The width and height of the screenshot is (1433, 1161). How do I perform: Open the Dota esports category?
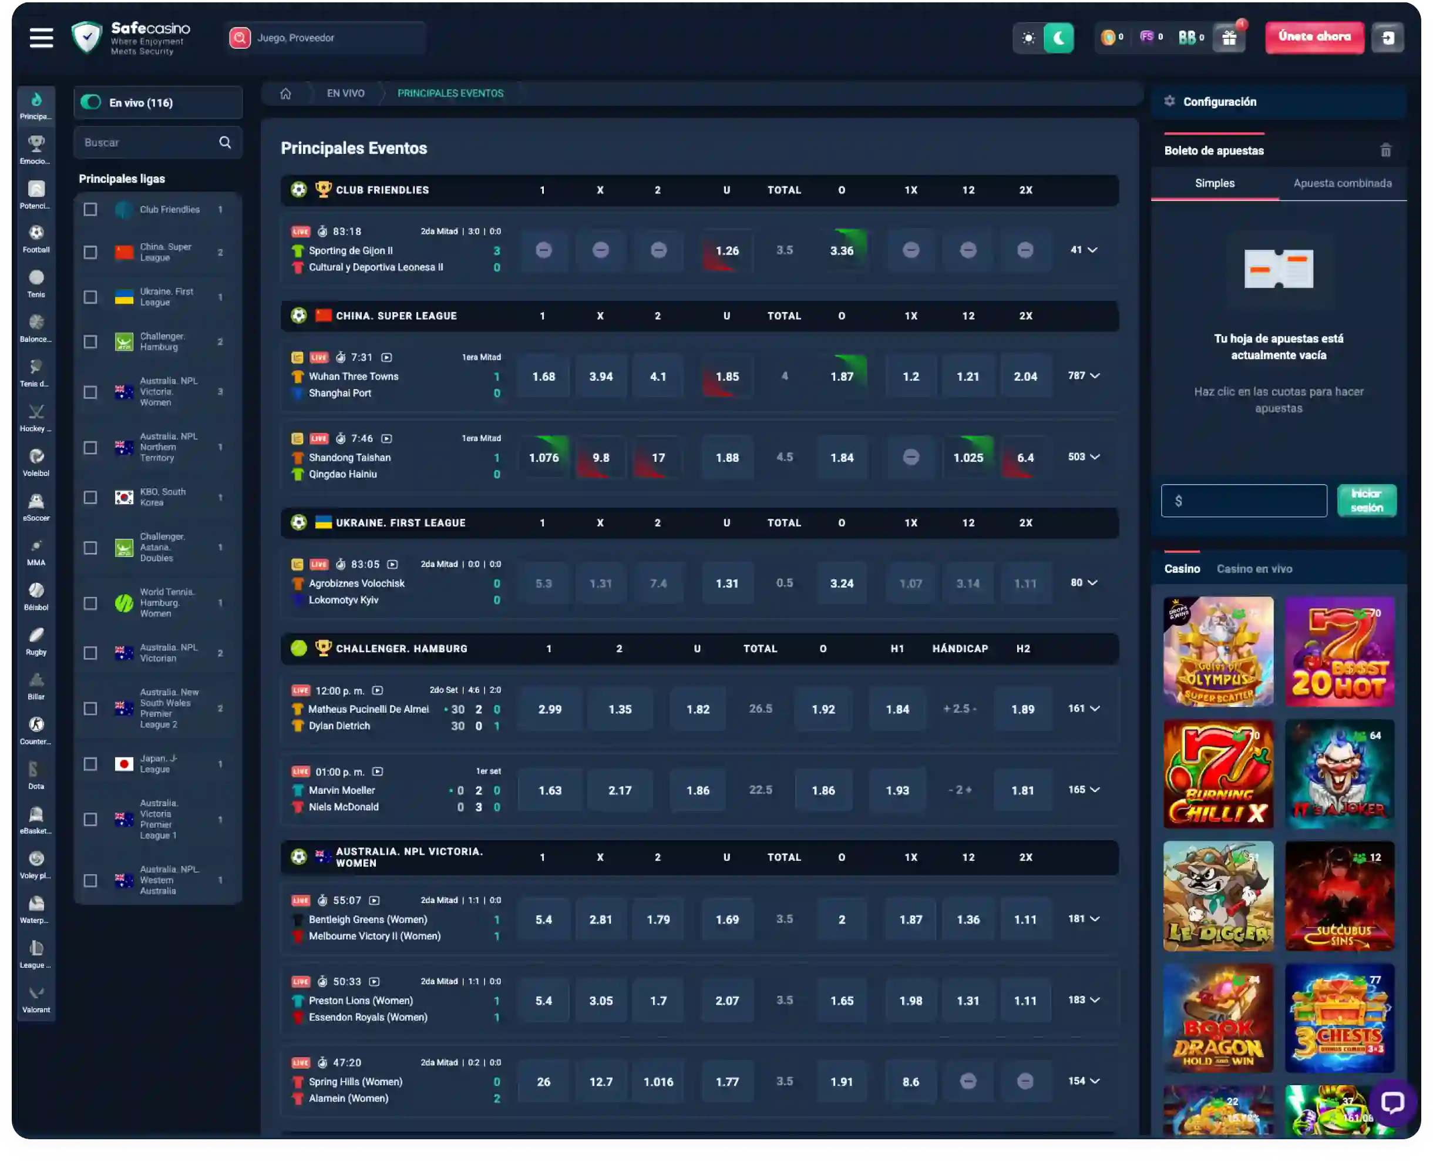[x=36, y=776]
